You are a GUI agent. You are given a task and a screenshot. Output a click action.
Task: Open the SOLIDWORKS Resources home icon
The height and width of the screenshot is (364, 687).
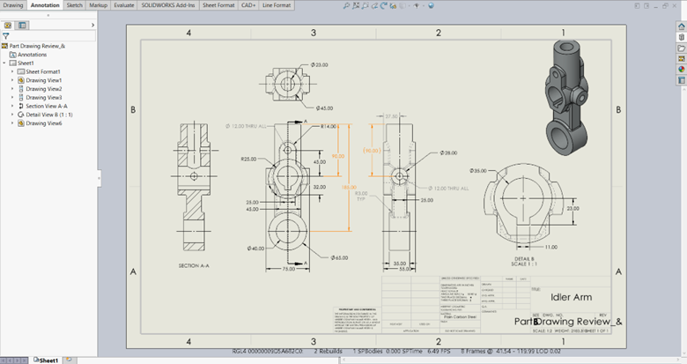coord(682,26)
